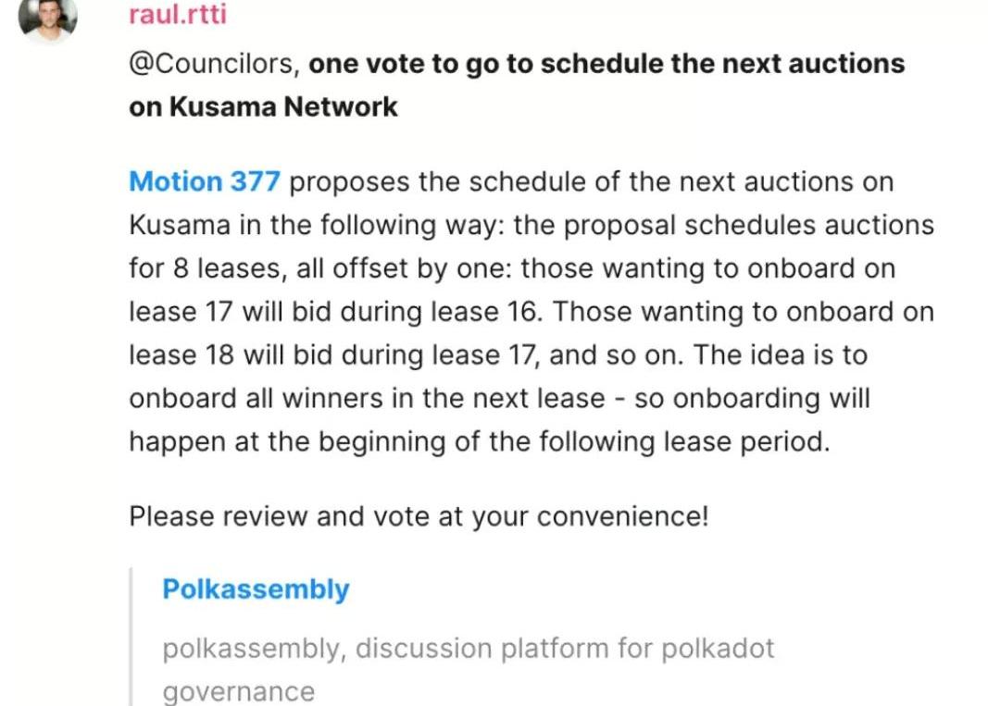Open the Motion 377 link
Image resolution: width=988 pixels, height=706 pixels.
coord(204,181)
